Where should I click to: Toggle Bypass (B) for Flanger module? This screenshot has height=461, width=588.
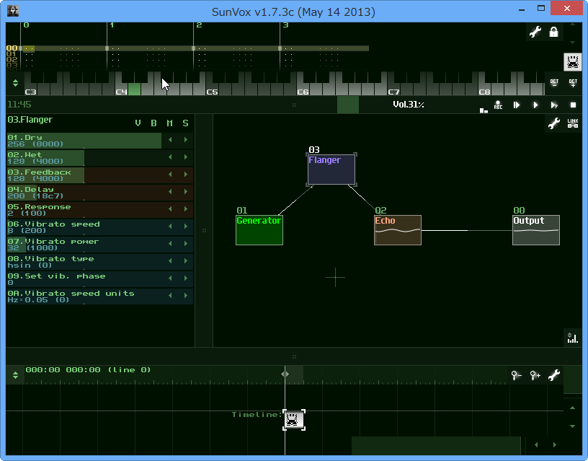pyautogui.click(x=153, y=123)
